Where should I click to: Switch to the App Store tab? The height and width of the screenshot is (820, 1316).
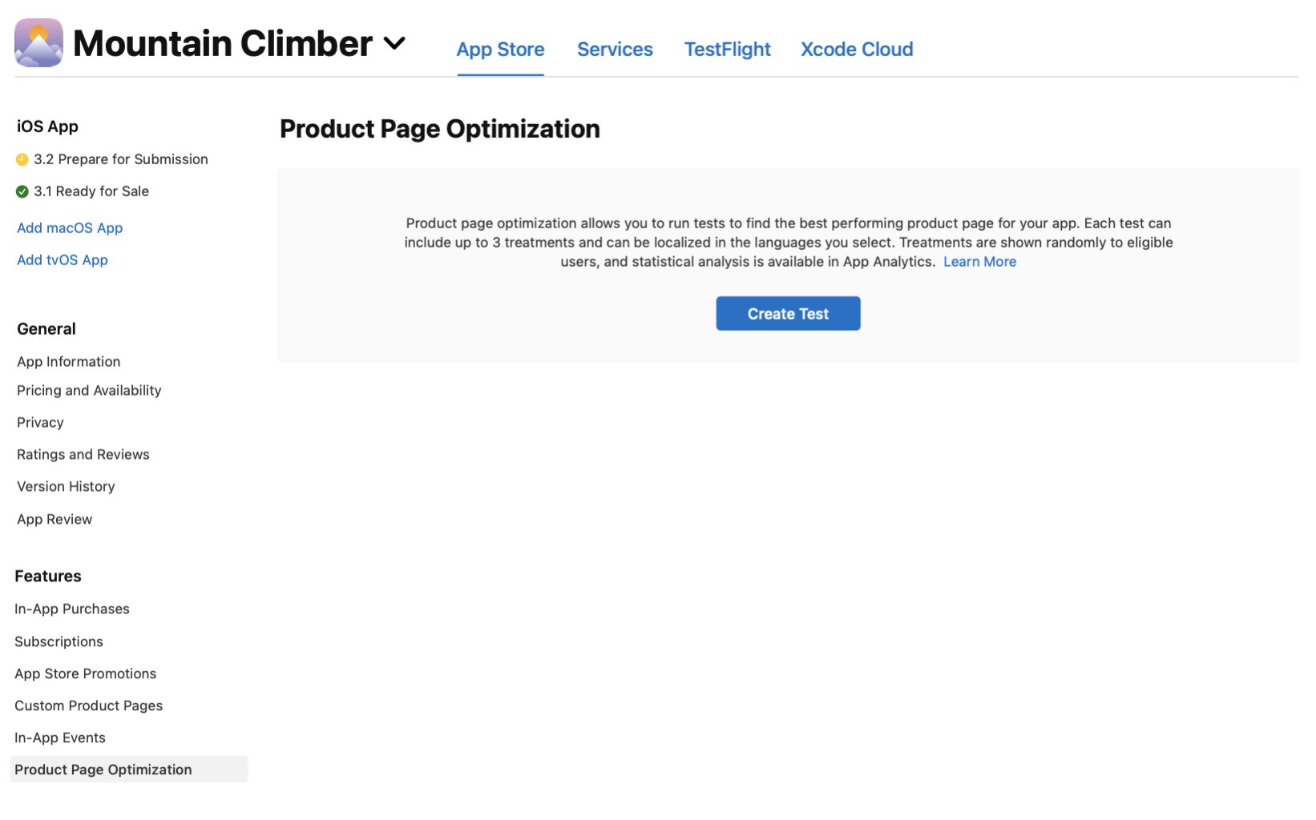point(500,50)
